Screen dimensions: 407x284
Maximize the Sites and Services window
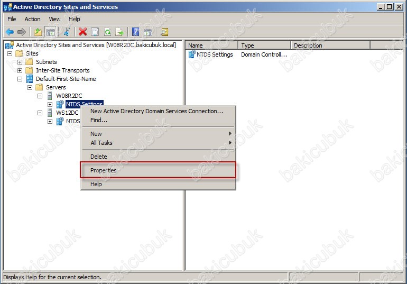click(390, 7)
